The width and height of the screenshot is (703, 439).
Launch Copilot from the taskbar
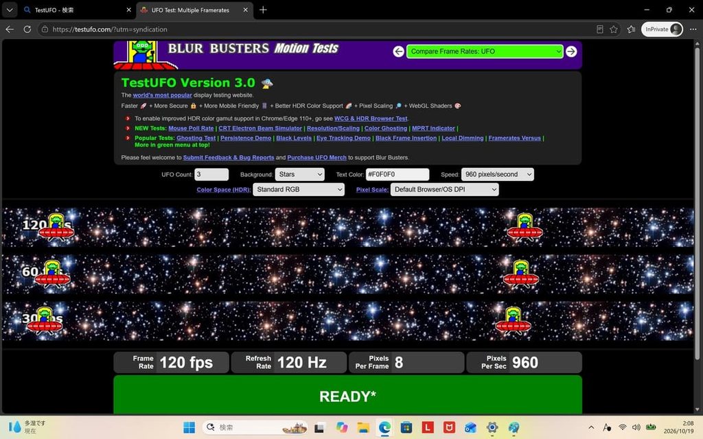342,427
